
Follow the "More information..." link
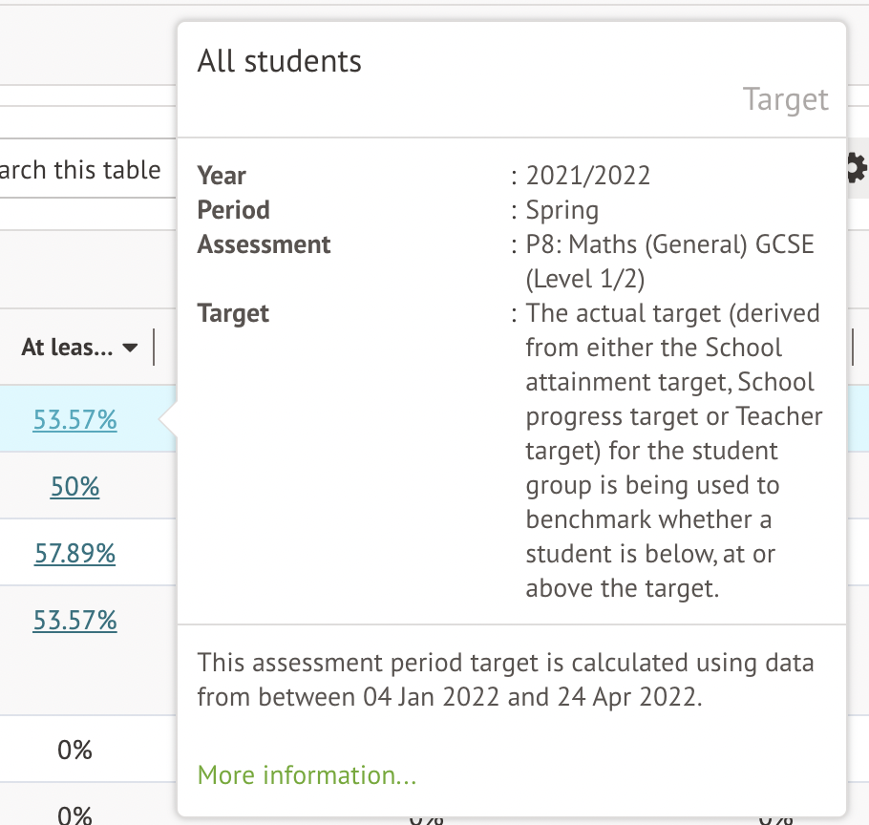tap(307, 775)
